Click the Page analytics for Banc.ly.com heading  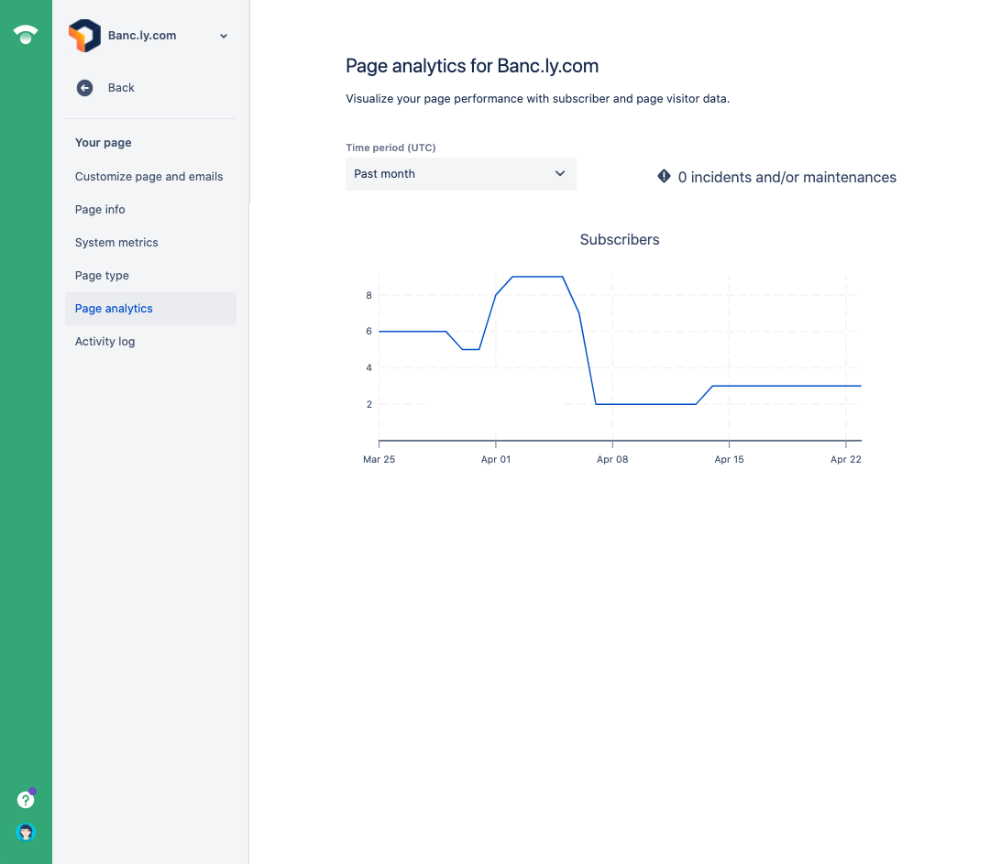tap(472, 66)
